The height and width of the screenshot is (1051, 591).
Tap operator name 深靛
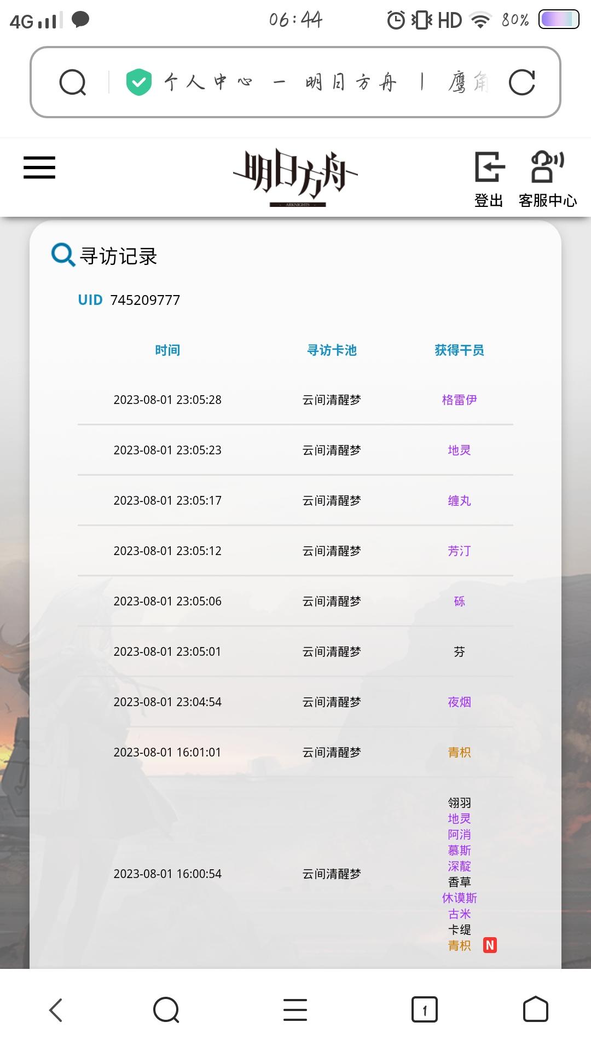pos(460,867)
